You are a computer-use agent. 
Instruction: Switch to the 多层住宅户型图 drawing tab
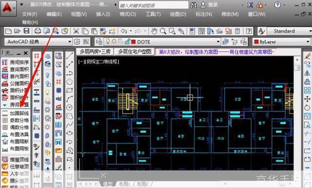[x=135, y=52]
